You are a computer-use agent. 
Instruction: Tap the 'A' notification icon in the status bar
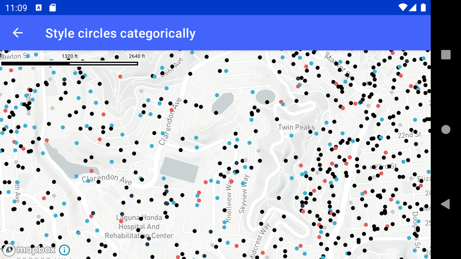coord(39,7)
